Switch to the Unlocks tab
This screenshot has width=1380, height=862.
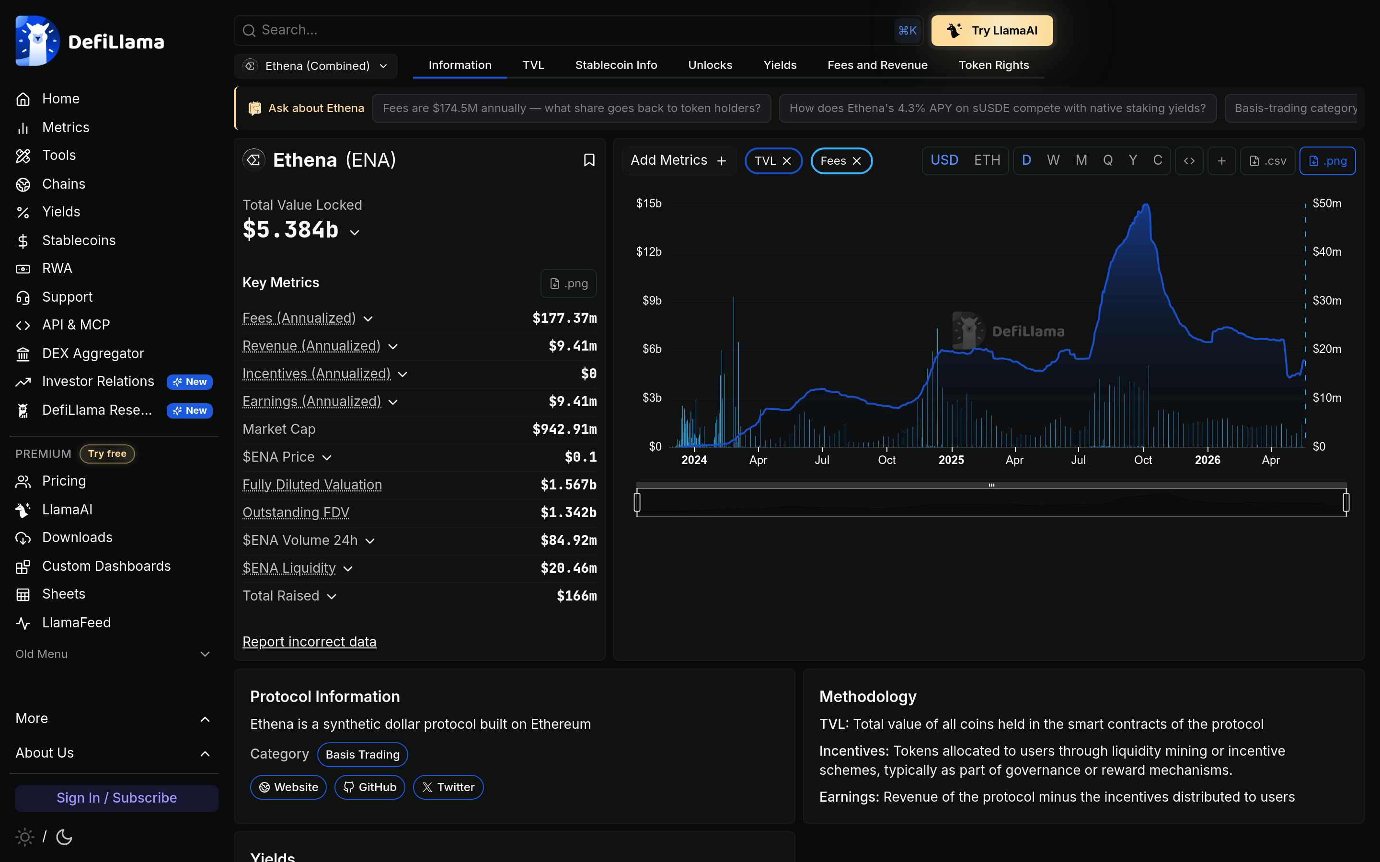point(710,65)
